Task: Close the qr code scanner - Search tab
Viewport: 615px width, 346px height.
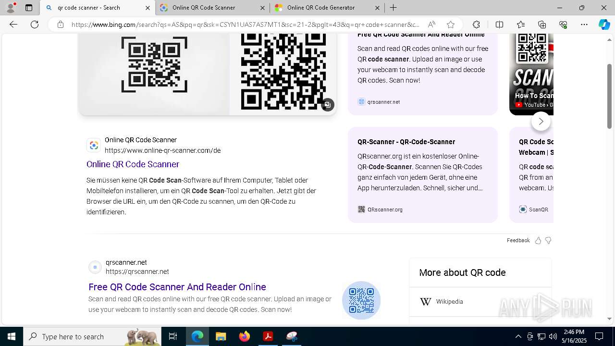Action: 148,8
